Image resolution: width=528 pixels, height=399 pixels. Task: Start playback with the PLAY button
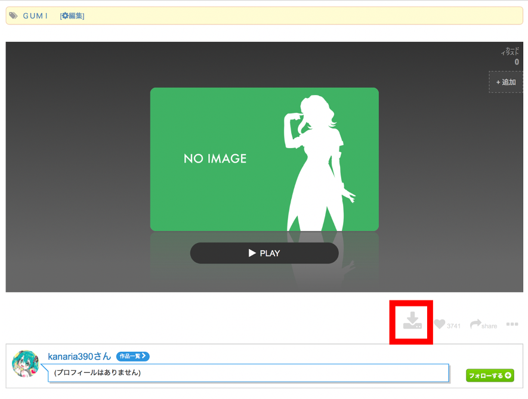pyautogui.click(x=264, y=253)
